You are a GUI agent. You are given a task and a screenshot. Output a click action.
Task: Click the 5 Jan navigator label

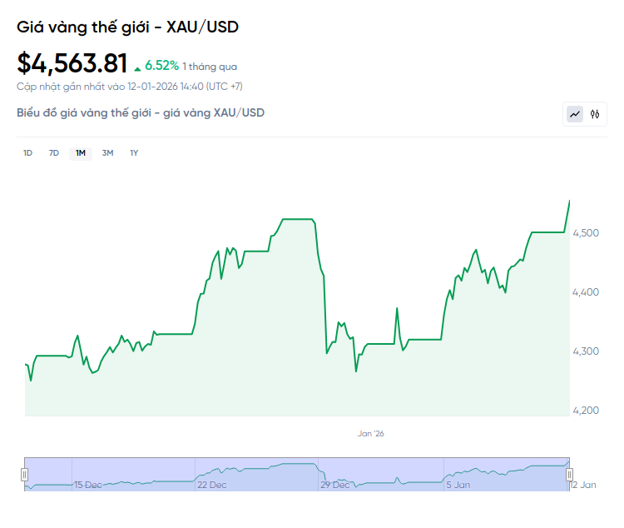[x=458, y=485]
